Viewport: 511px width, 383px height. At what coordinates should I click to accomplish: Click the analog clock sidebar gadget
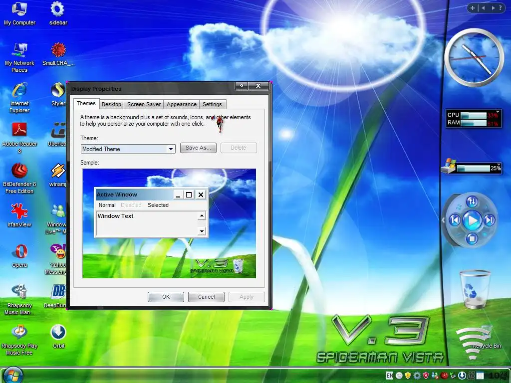pos(474,57)
